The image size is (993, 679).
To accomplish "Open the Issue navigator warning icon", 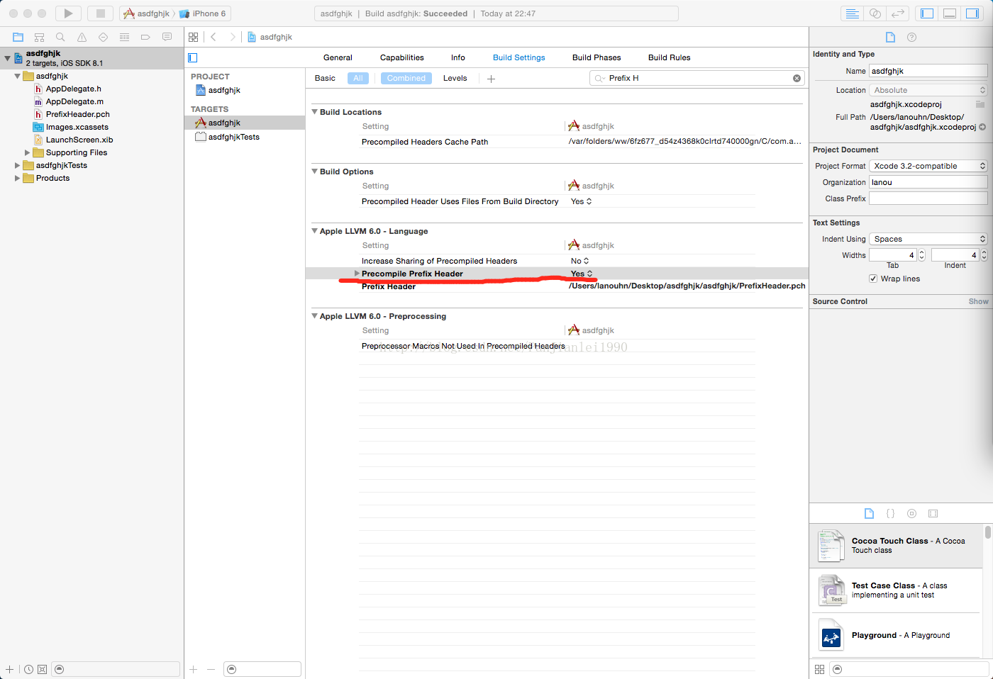I will 82,37.
